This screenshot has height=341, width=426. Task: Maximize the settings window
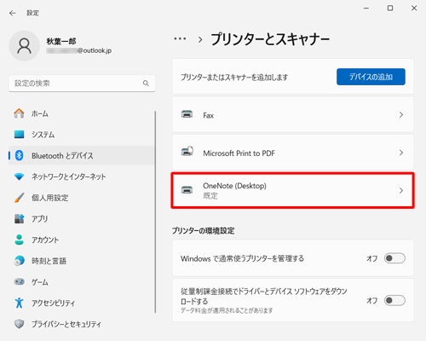point(390,9)
